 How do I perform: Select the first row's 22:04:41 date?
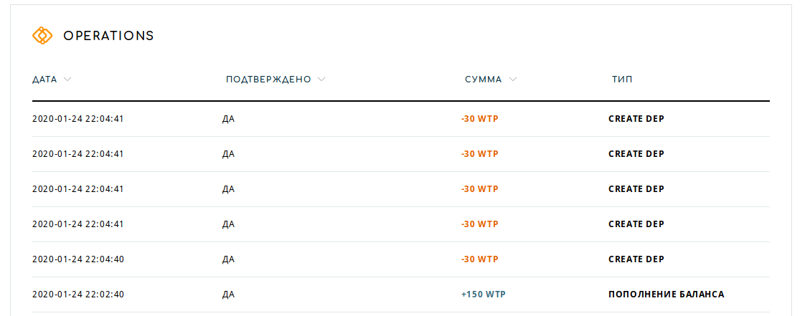coord(78,119)
